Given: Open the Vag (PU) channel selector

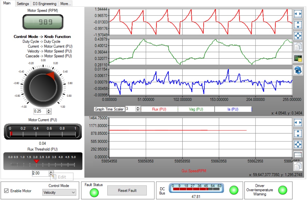Looking at the screenshot, I should tap(196, 109).
